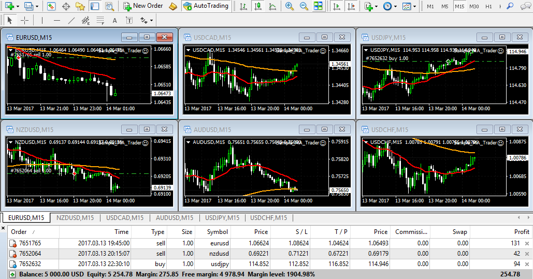
Task: Select the Trendline drawing tool
Action: (71, 20)
